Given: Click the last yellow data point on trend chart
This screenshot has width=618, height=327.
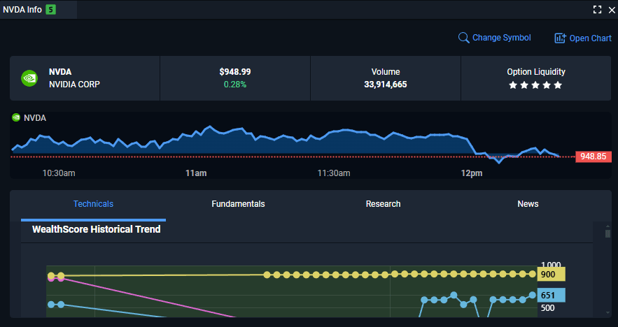Looking at the screenshot, I should tap(533, 274).
